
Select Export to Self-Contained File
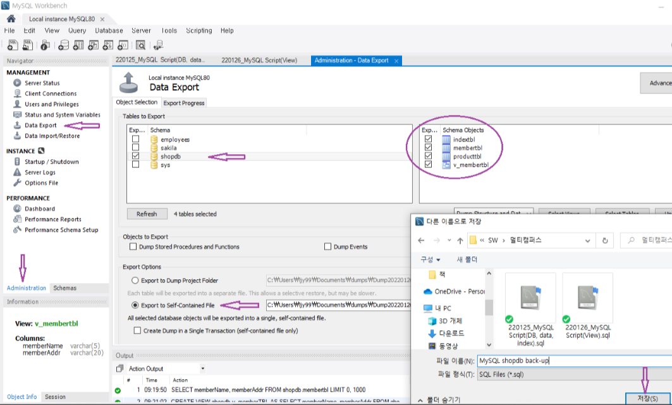(x=135, y=305)
